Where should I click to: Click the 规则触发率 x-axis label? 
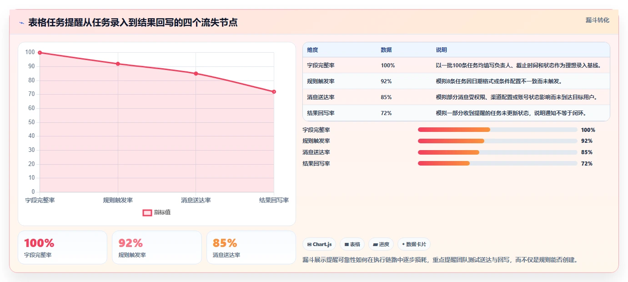[x=118, y=200]
